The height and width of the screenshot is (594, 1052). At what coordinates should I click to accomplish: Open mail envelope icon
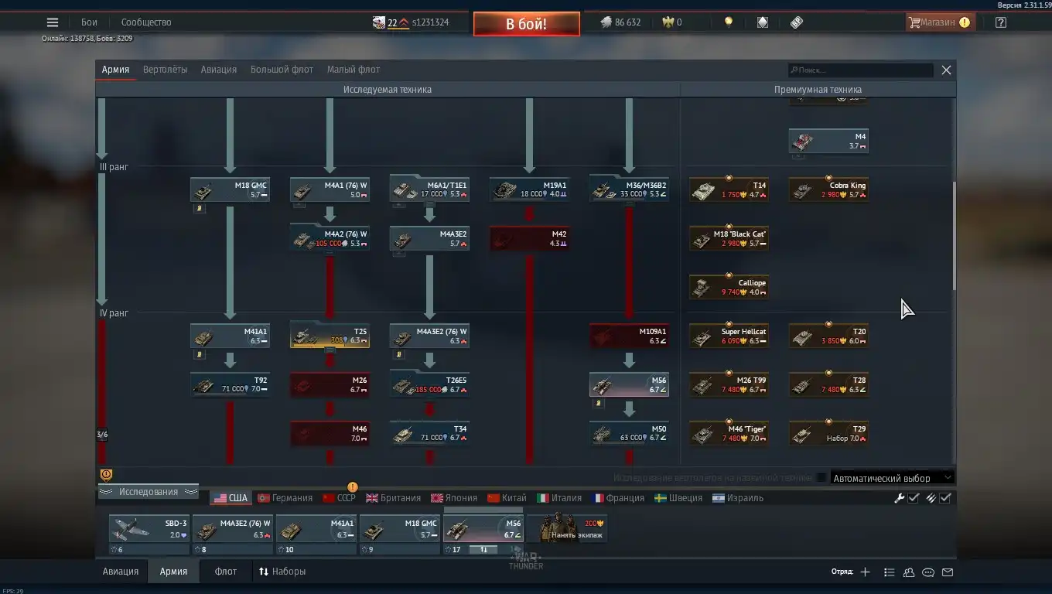pos(948,572)
